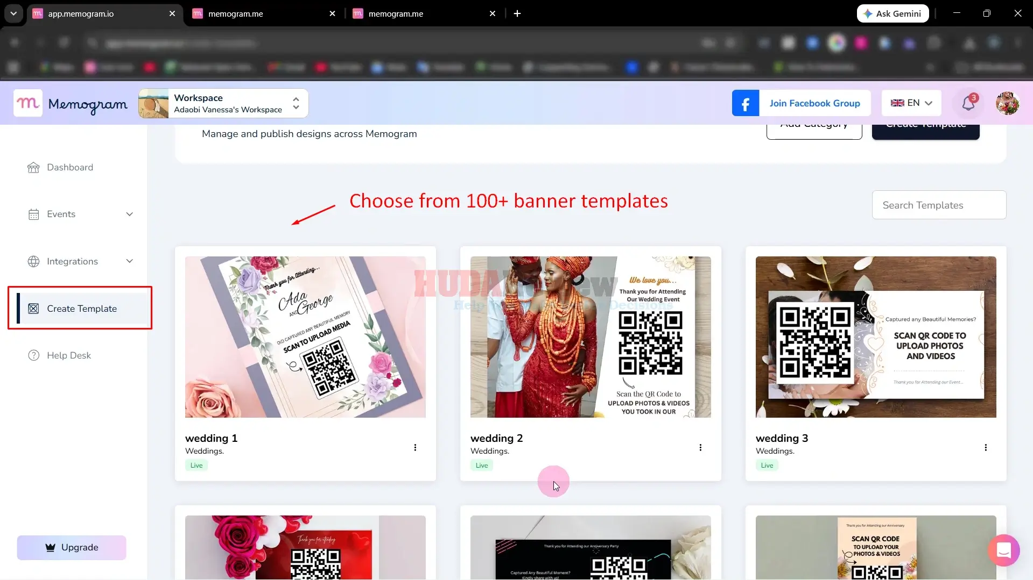Click the Dashboard house icon
Image resolution: width=1033 pixels, height=580 pixels.
point(33,168)
